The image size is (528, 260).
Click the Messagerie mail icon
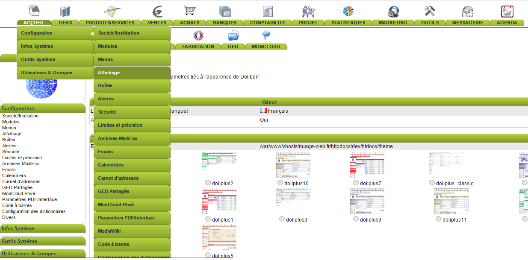click(468, 12)
